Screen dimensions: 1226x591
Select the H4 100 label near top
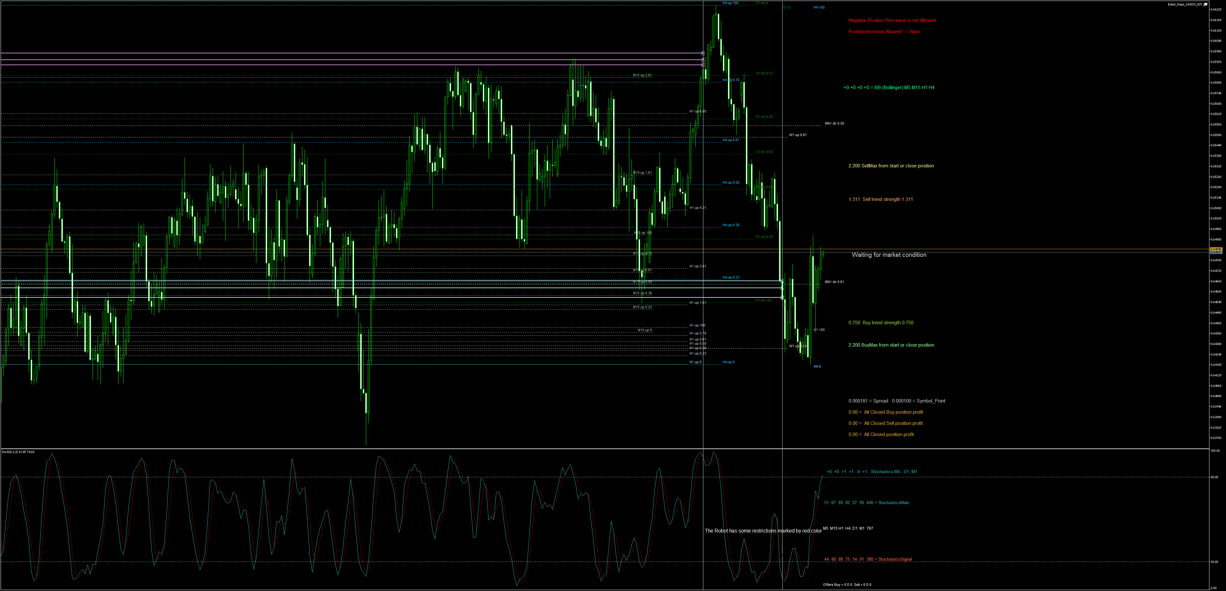[819, 8]
